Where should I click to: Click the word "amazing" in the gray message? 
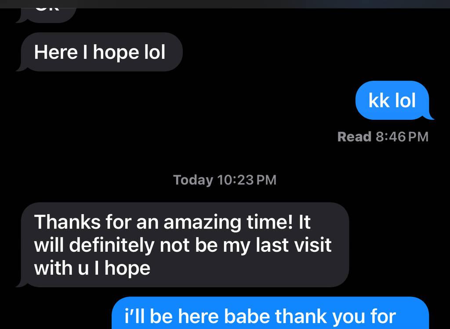click(202, 223)
